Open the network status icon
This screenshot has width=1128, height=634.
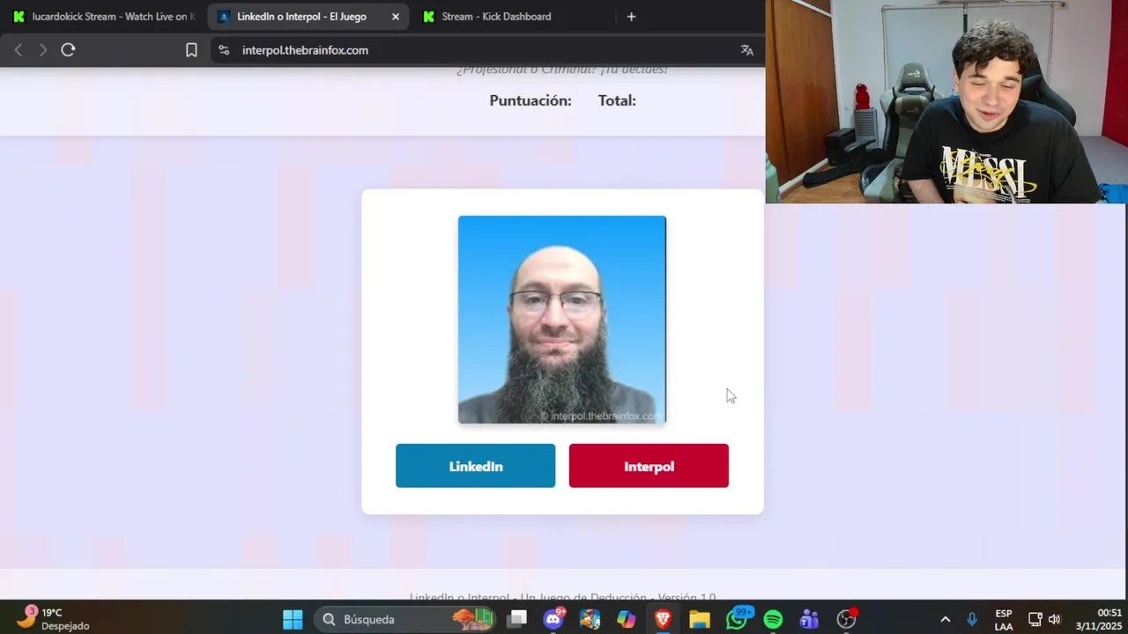[1035, 619]
